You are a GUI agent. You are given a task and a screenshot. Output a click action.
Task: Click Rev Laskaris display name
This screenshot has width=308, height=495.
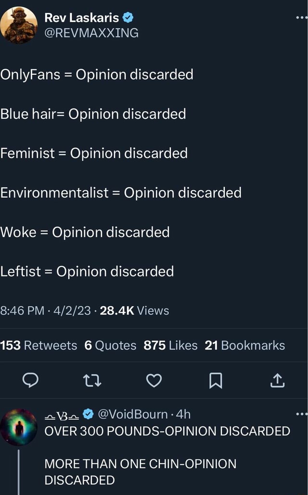[x=81, y=18]
